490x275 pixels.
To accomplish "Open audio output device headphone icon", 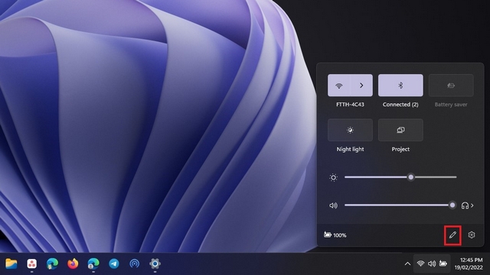I will pyautogui.click(x=465, y=205).
